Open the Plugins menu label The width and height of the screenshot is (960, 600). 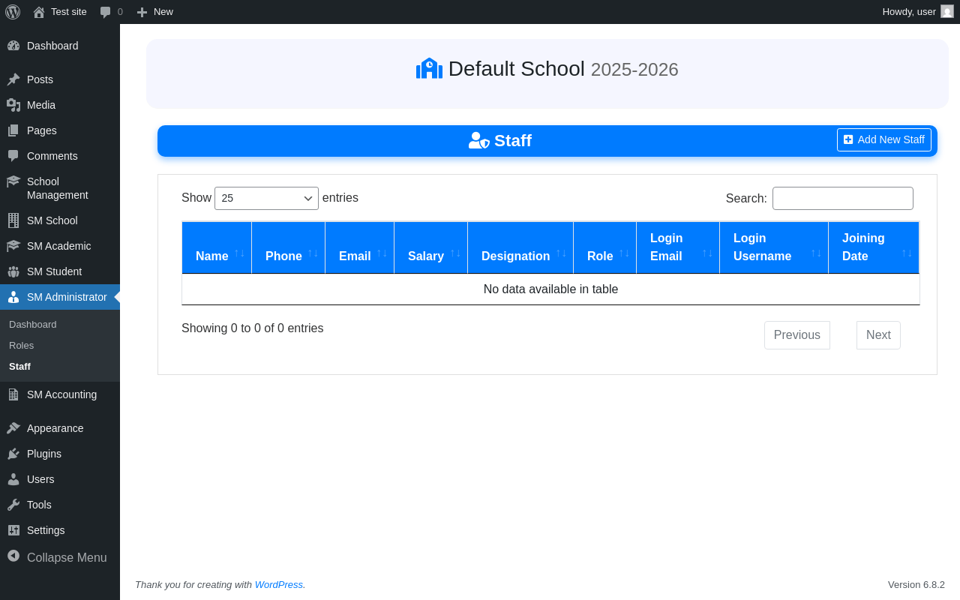click(44, 454)
